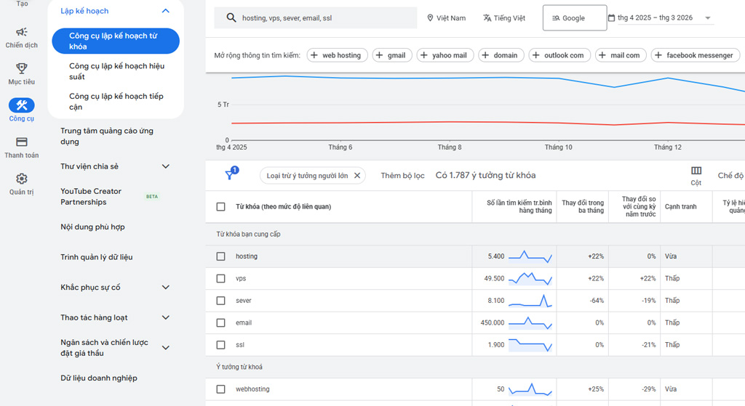
Task: Open the Chiến dịch (Campaigns) megaphone icon
Action: [21, 32]
